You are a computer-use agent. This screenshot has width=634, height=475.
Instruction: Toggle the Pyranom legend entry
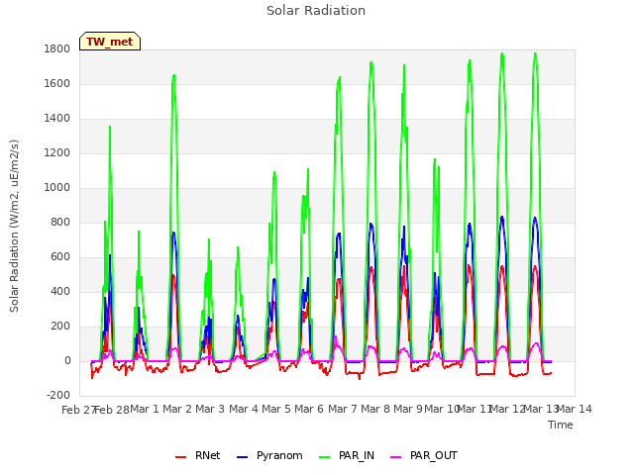[269, 455]
